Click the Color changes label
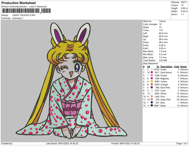This screenshot has width=189, height=146. (x=150, y=24)
